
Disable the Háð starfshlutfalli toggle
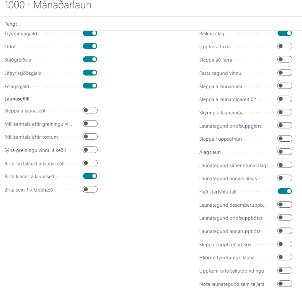[285, 192]
